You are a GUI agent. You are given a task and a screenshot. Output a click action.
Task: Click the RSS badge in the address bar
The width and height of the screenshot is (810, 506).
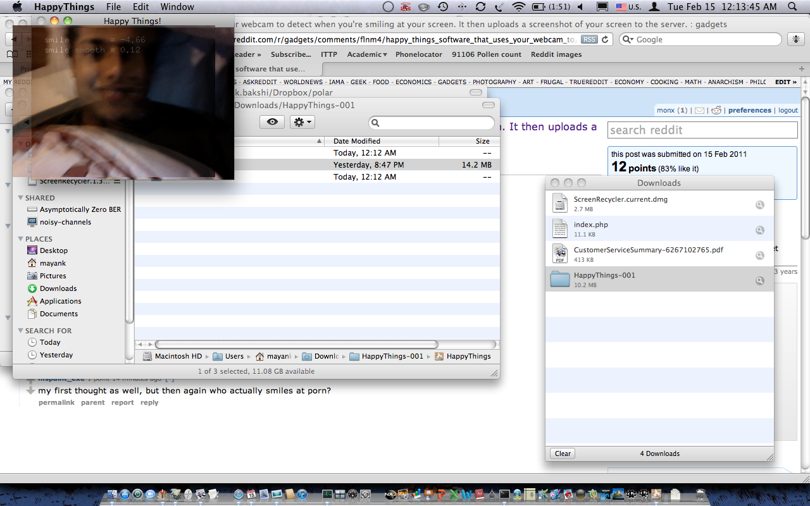(x=589, y=39)
